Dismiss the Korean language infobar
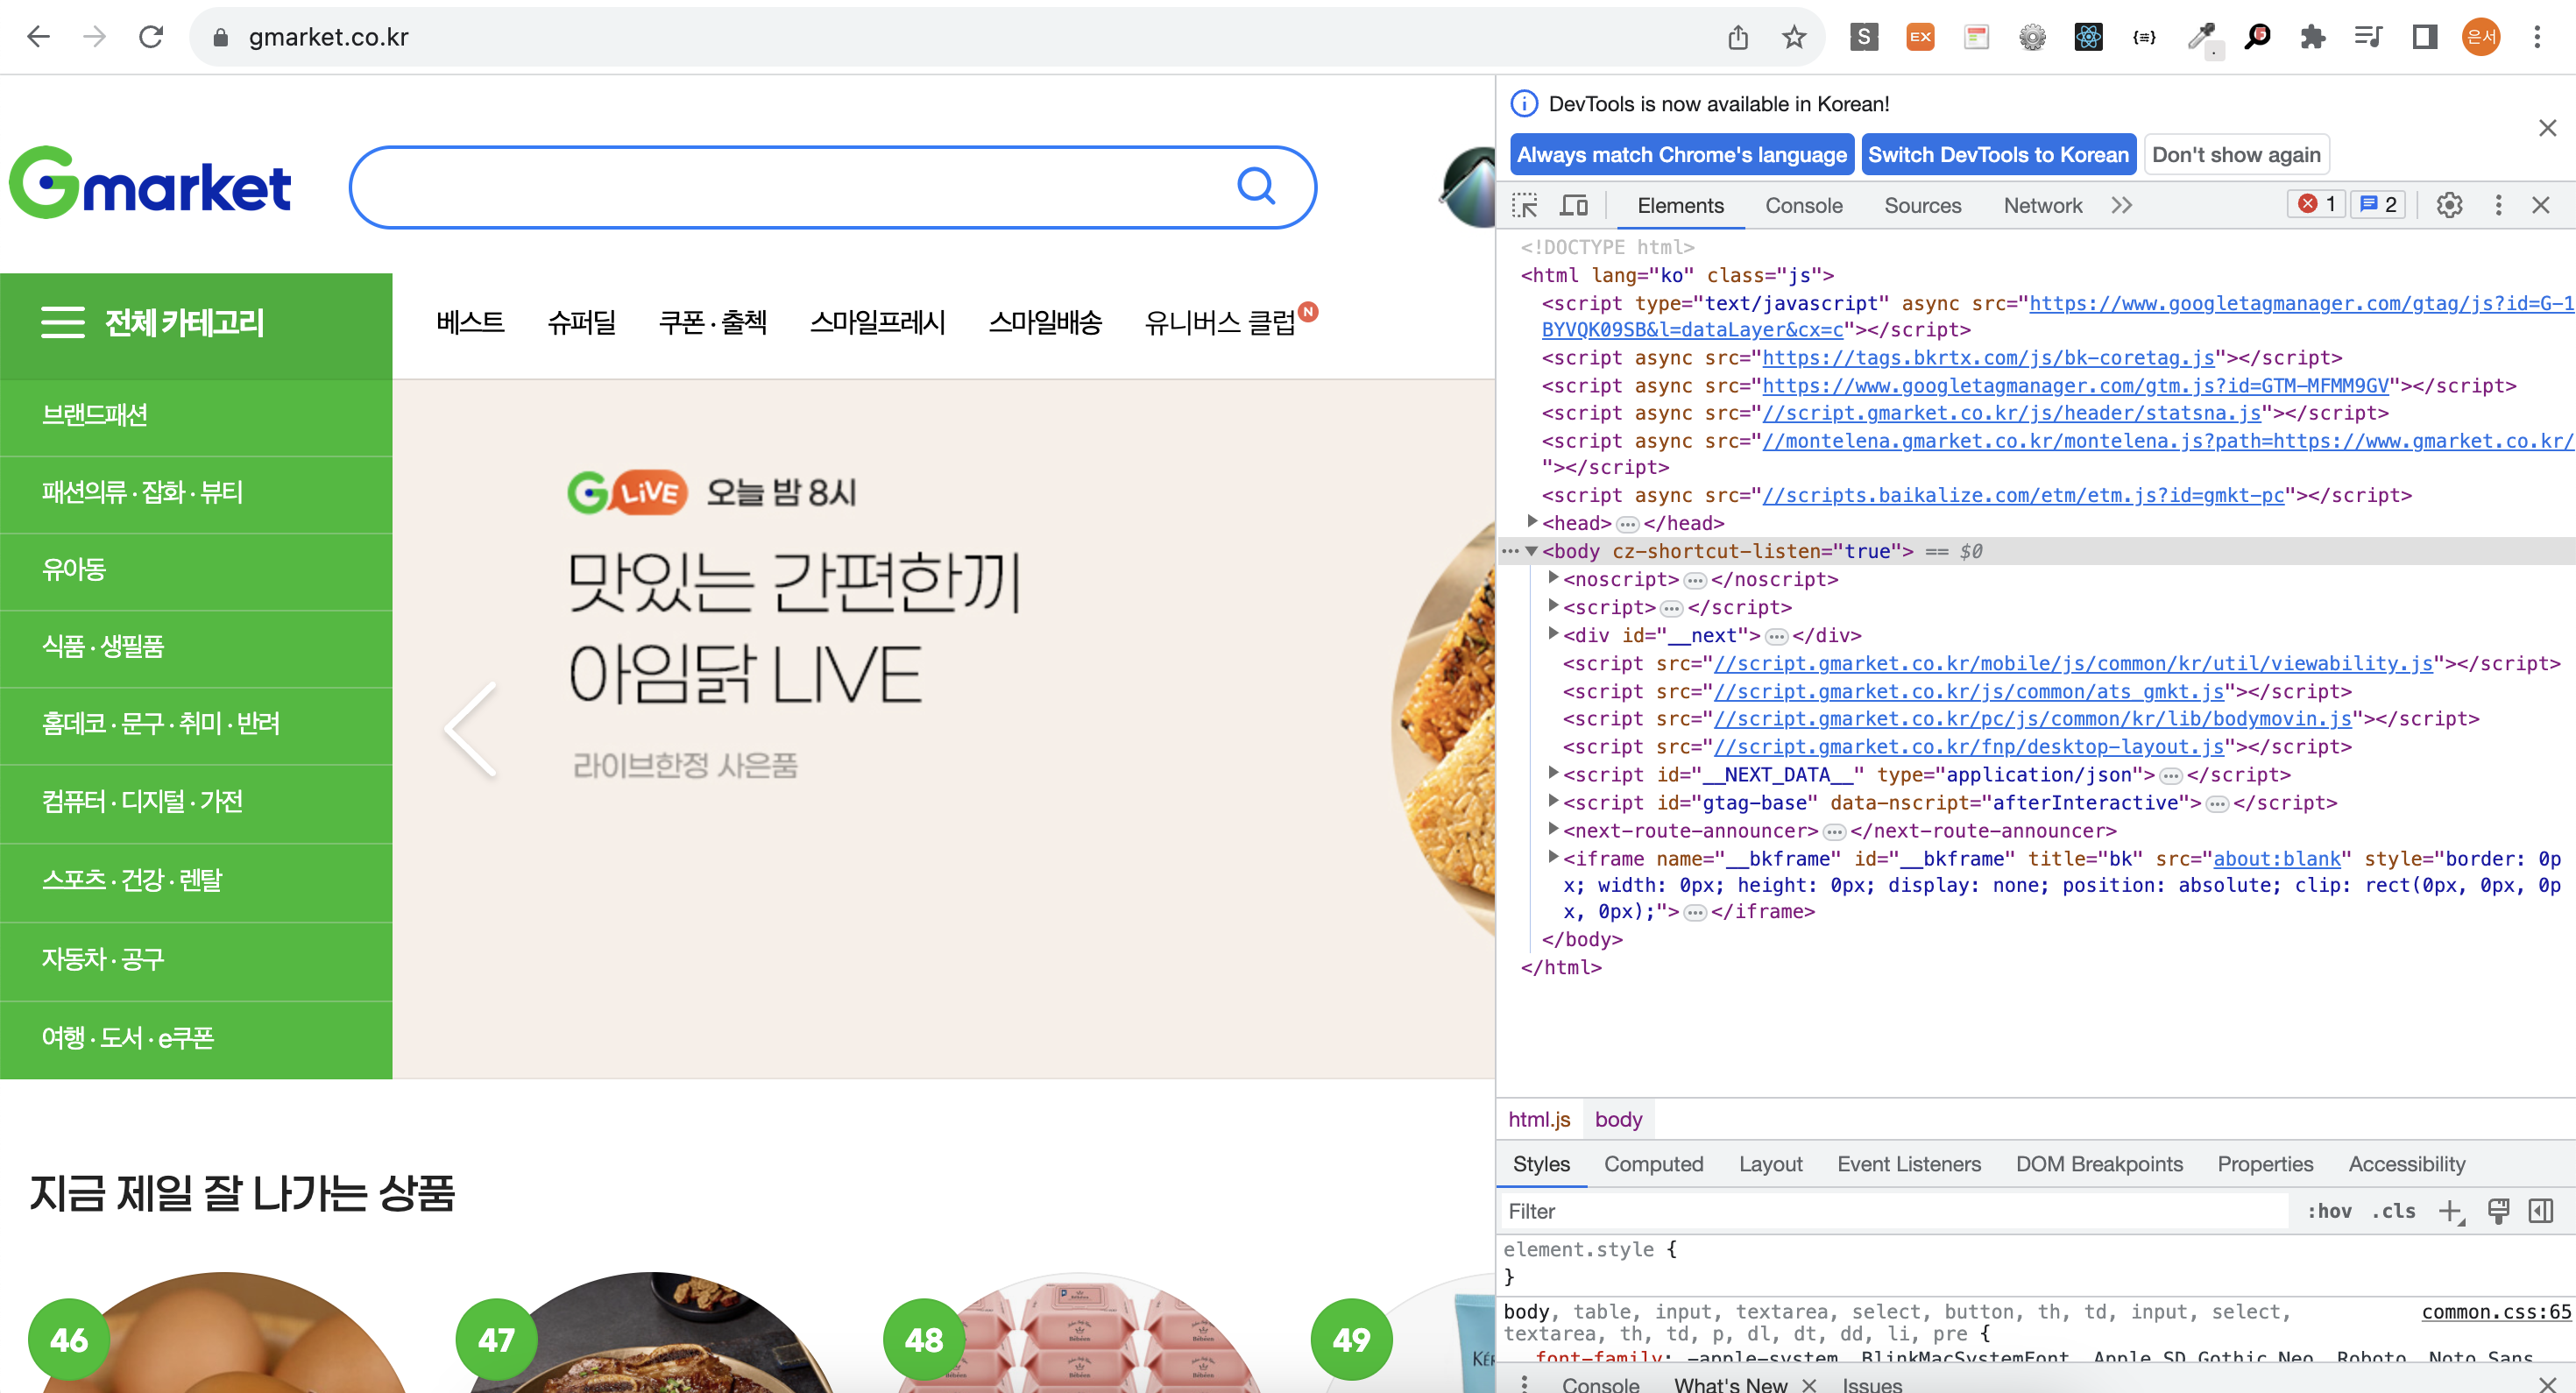2576x1393 pixels. [2547, 128]
